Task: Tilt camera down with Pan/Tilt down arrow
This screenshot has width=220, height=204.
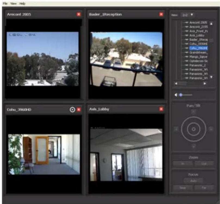Action: click(x=193, y=146)
